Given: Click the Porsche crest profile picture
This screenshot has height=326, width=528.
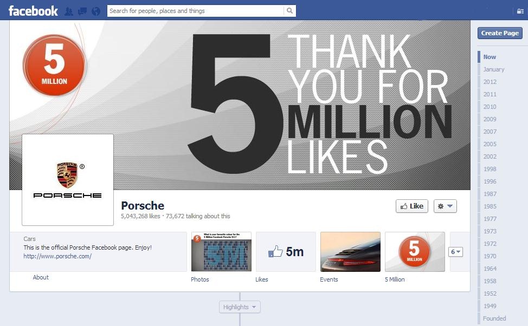Looking at the screenshot, I should pos(68,180).
